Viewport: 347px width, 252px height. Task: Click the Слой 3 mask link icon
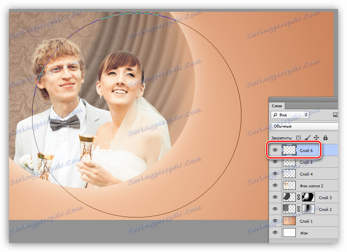click(x=299, y=197)
